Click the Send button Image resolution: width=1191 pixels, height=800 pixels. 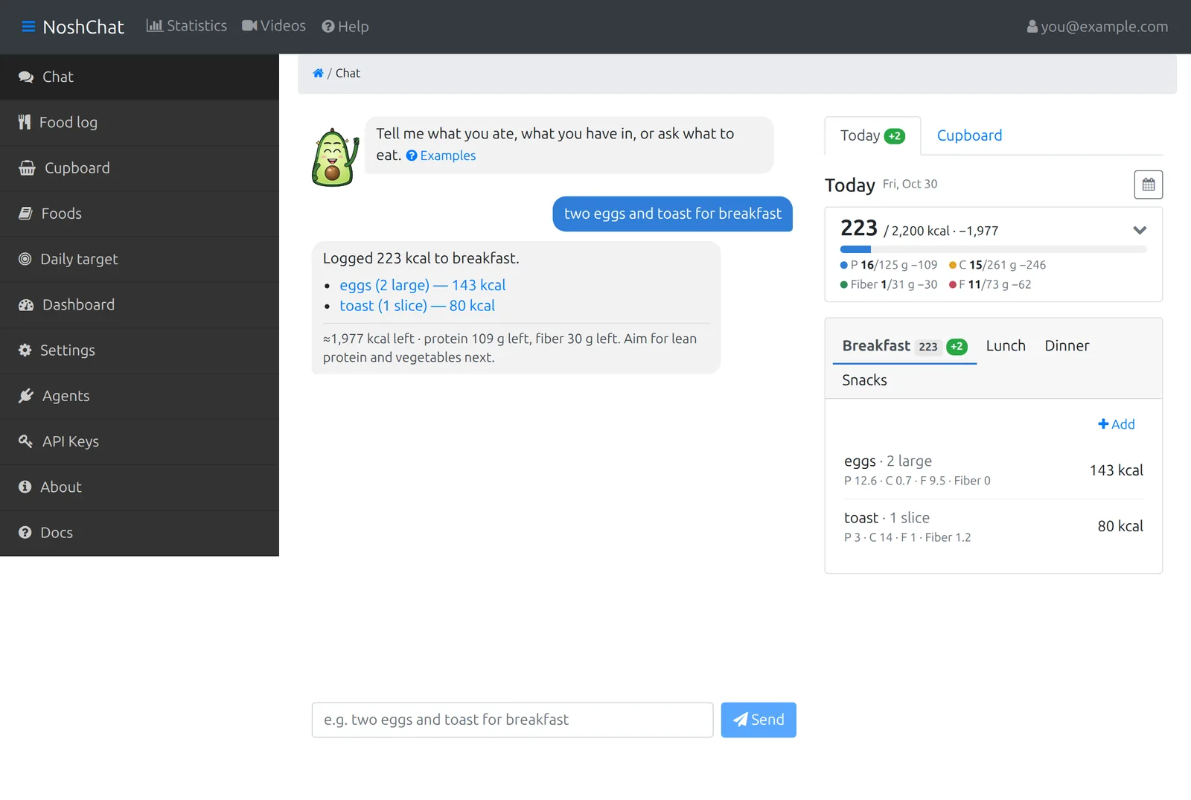pos(759,720)
